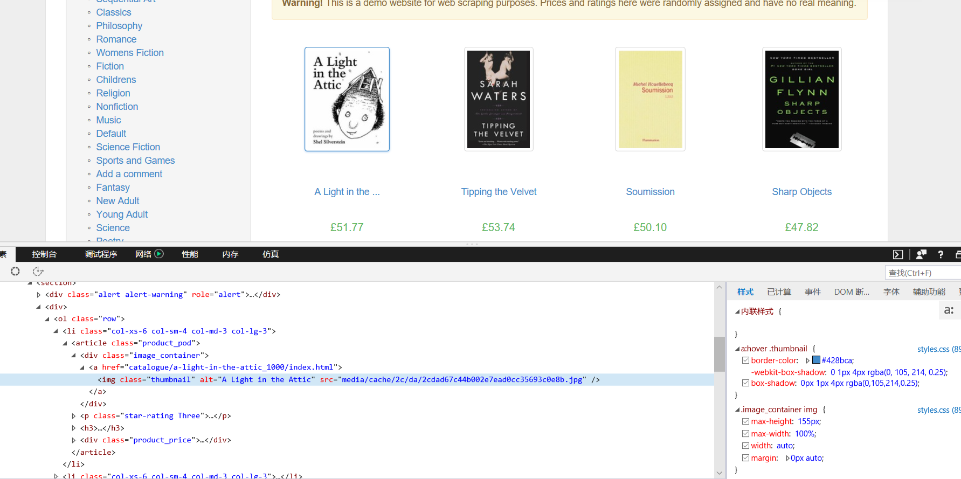961x479 pixels.
Task: Toggle the width: auto checkbox
Action: pos(746,446)
